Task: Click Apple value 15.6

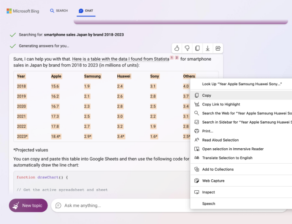Action: [x=55, y=86]
